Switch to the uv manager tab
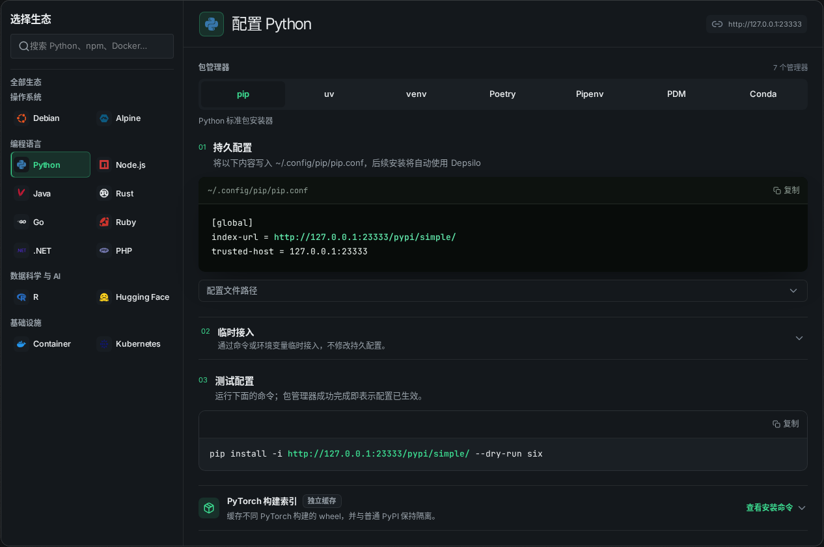Screen dimensions: 824x547 click(x=329, y=94)
